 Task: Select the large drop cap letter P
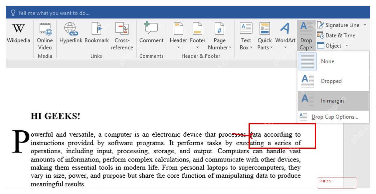21,142
